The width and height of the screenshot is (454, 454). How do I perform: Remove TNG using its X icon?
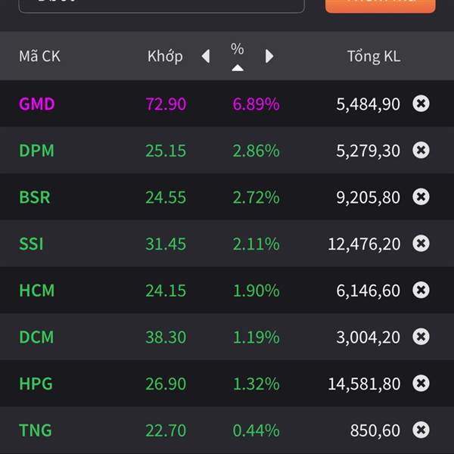tap(421, 430)
